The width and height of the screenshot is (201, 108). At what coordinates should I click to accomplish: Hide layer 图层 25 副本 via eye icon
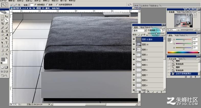[134, 39]
